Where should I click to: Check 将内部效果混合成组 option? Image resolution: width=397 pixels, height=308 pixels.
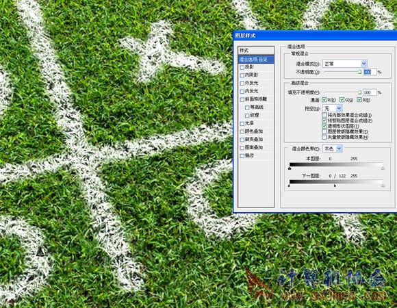(324, 115)
